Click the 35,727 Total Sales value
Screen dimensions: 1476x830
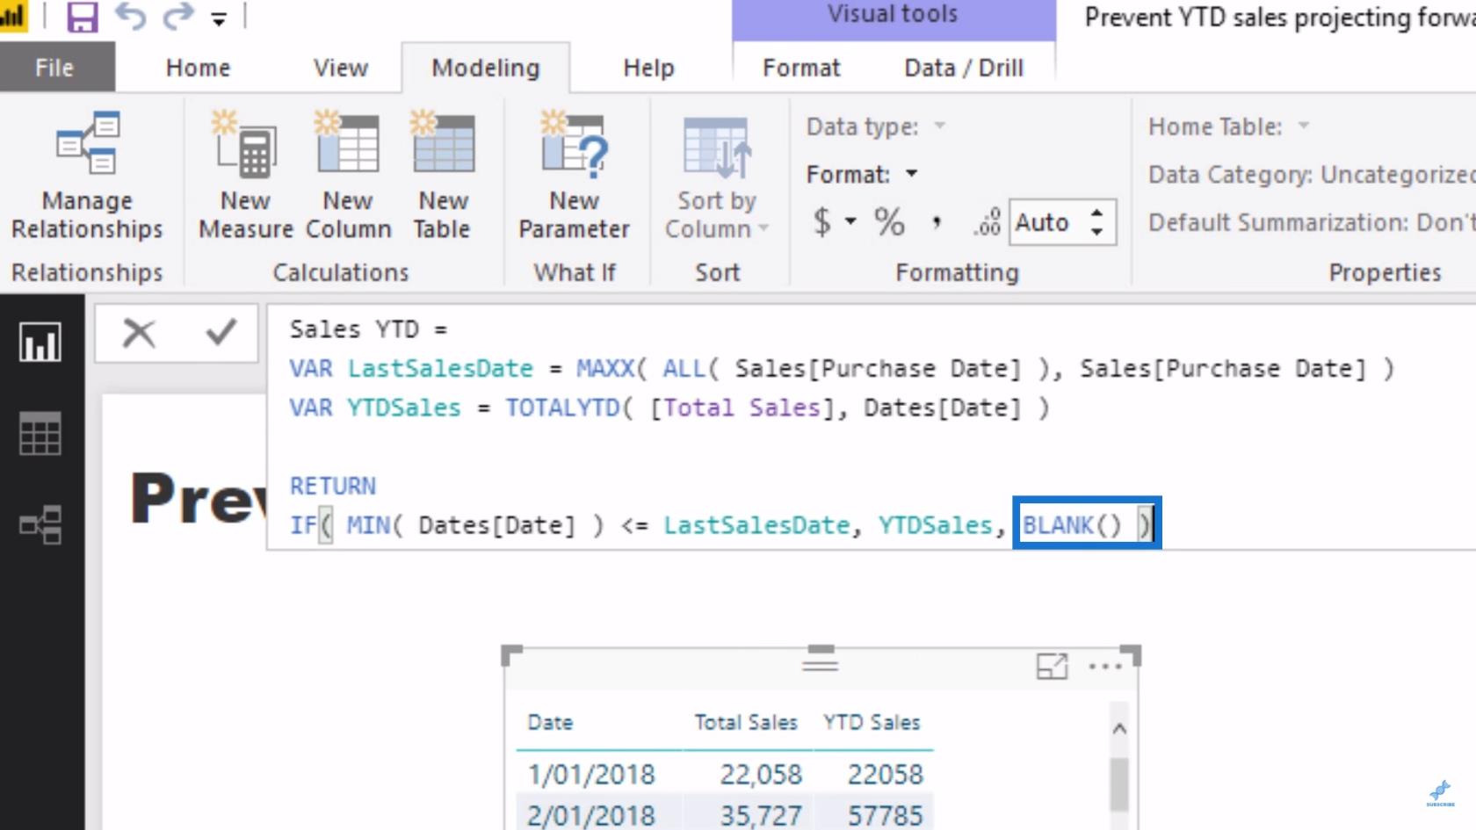(761, 815)
